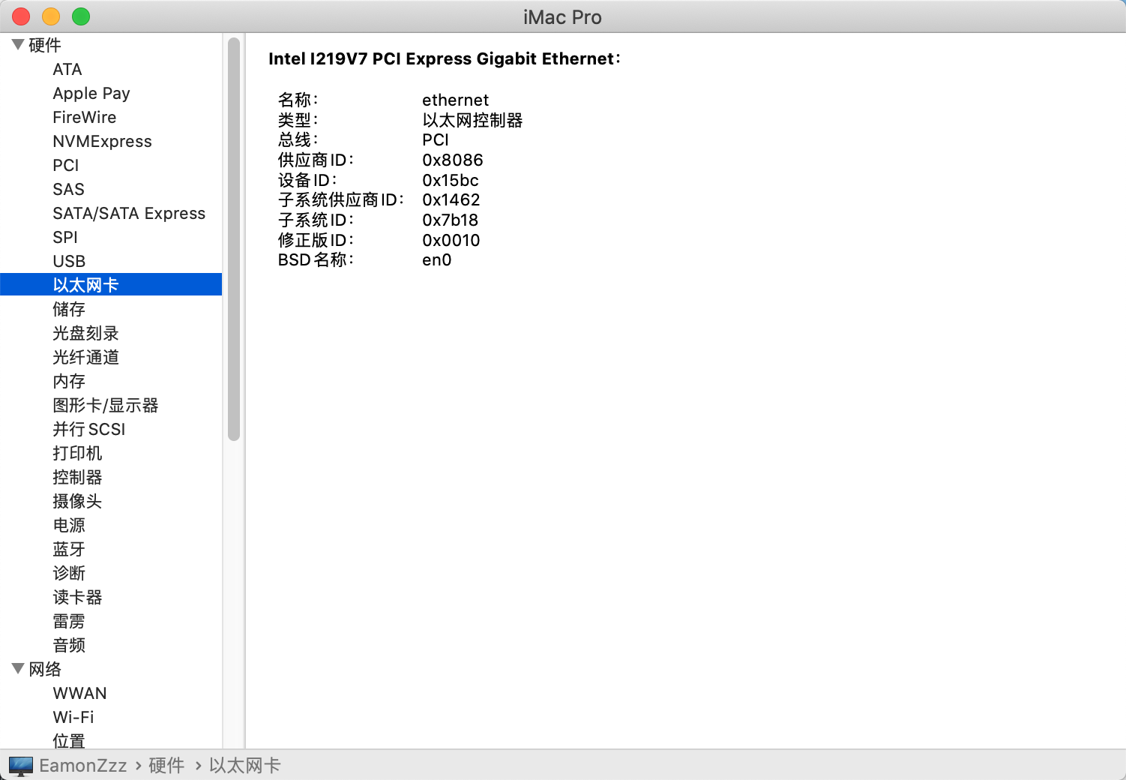Click vendor ID value 0x8086
The image size is (1126, 780).
point(453,160)
